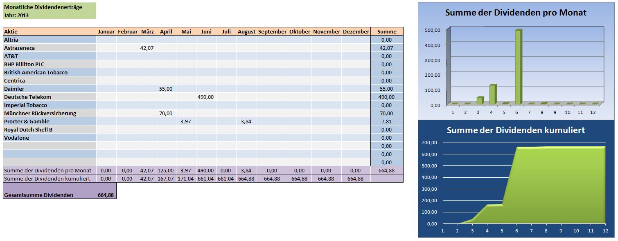Select Deutsche Telekom's Juni value 490,00
This screenshot has height=241, width=618.
206,97
